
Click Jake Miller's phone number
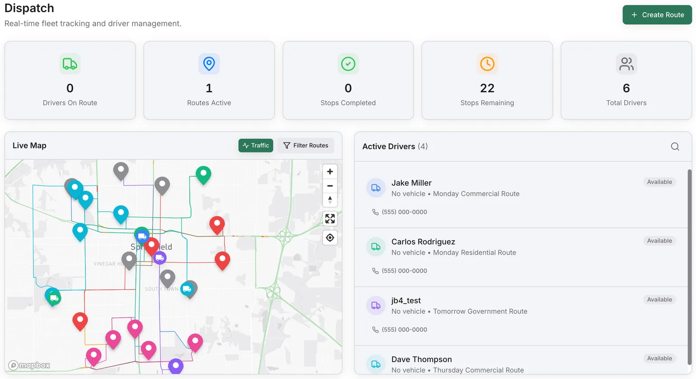[404, 212]
